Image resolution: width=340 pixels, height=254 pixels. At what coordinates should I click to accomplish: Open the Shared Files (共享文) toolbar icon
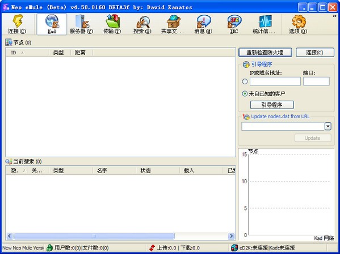pyautogui.click(x=173, y=21)
